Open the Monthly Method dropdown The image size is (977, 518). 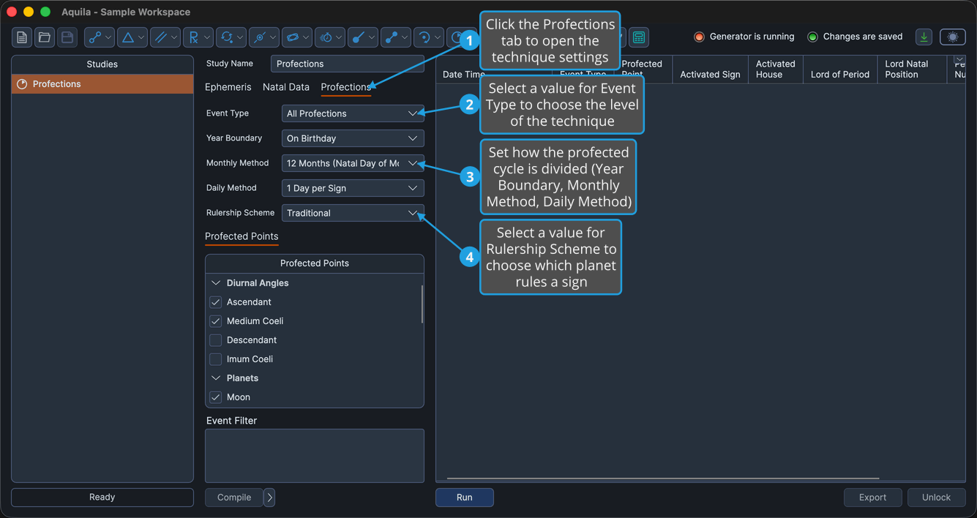(353, 163)
